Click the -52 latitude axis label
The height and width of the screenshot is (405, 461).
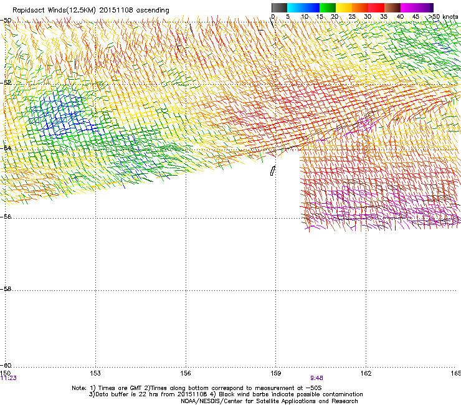point(6,83)
